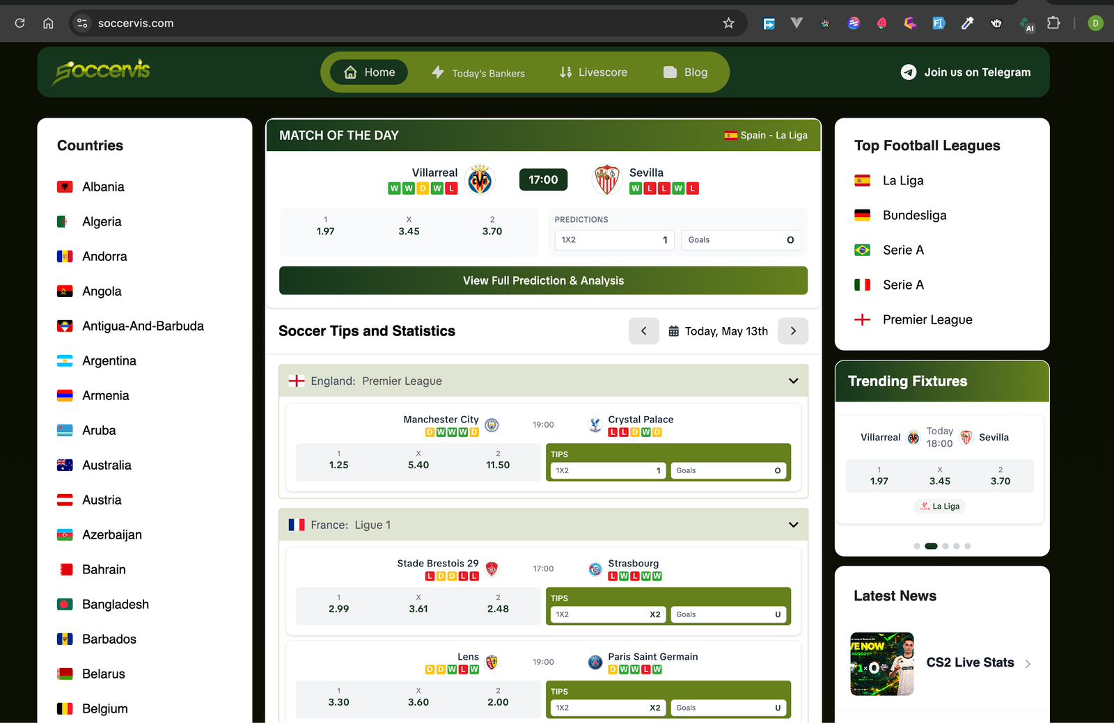Select the last Trending Fixtures carousel dot
This screenshot has height=723, width=1114.
point(968,546)
